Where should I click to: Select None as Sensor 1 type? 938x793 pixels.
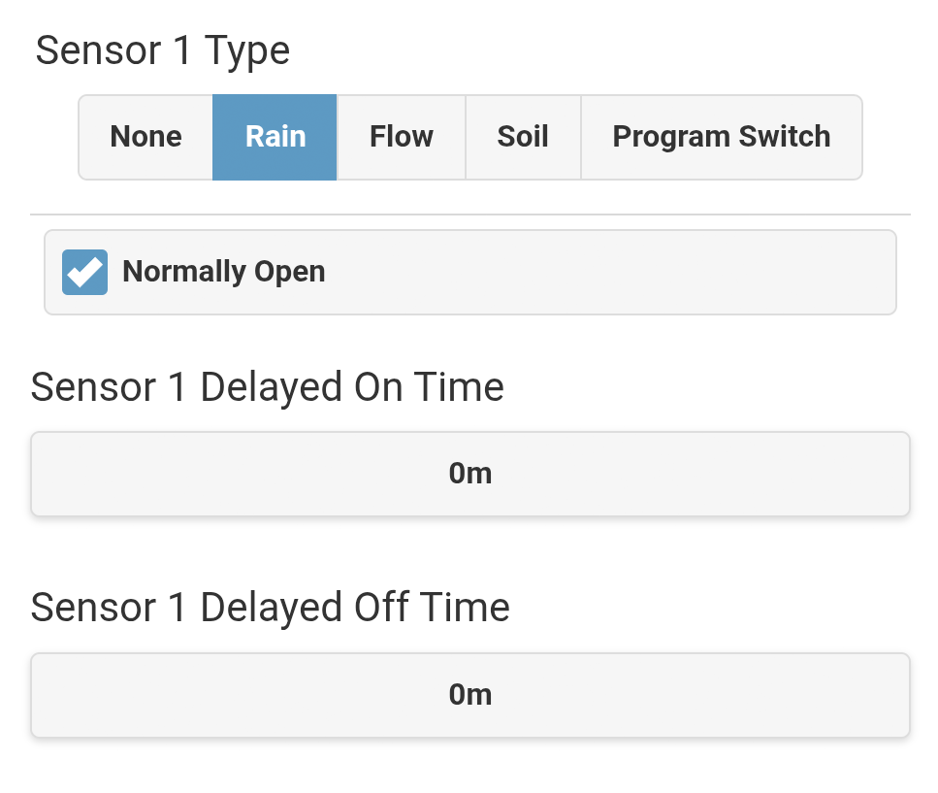tap(146, 137)
